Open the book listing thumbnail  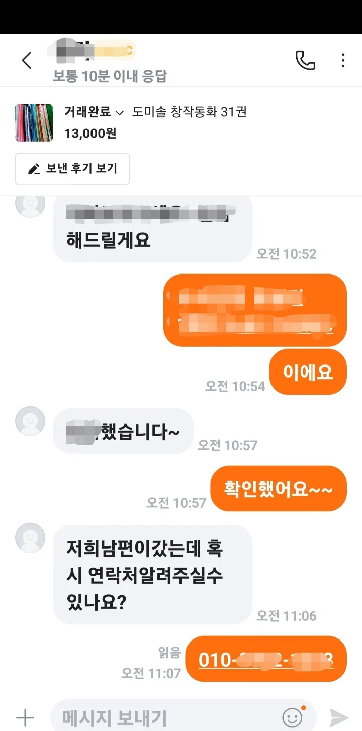pyautogui.click(x=34, y=123)
